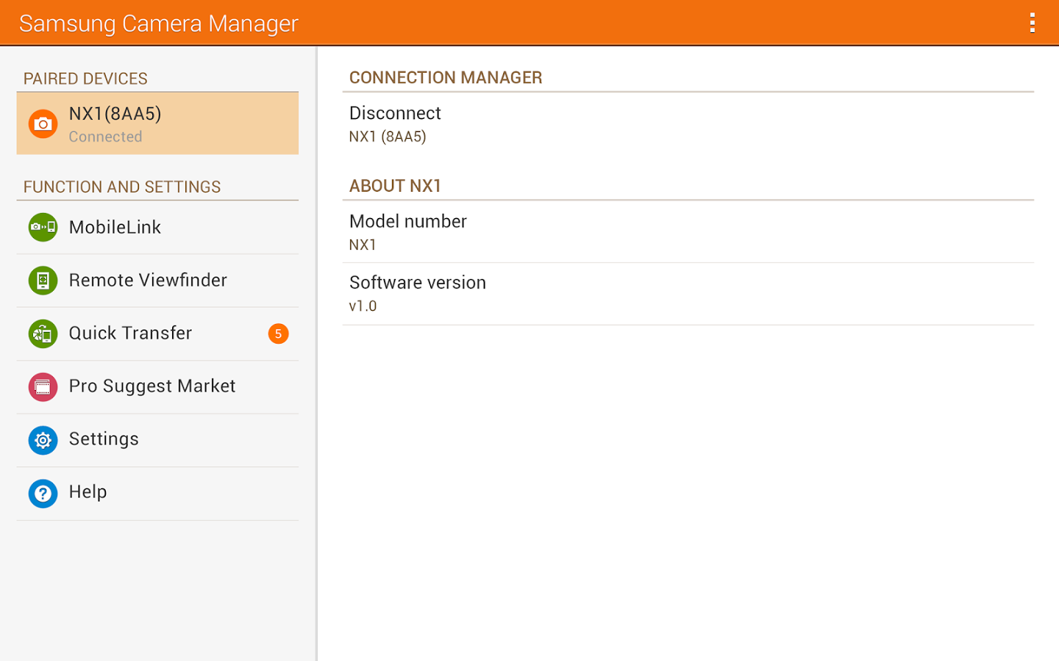Click the Pro Suggest Market red icon

click(x=43, y=386)
